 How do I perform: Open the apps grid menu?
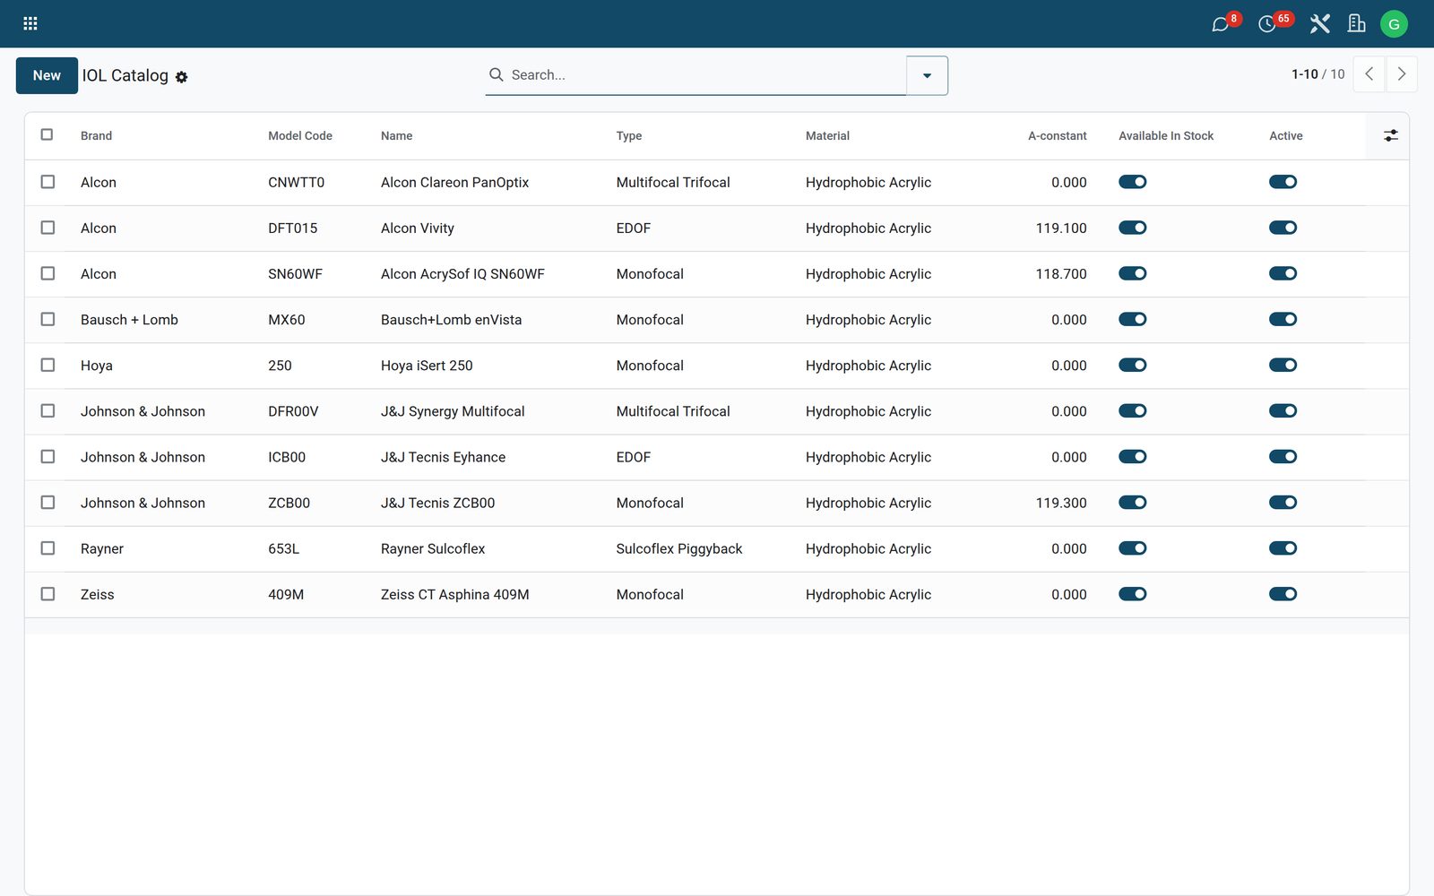pos(30,23)
